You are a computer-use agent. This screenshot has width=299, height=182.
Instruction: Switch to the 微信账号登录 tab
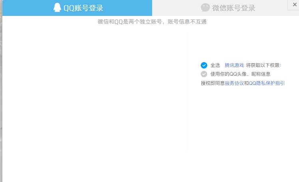coord(234,8)
